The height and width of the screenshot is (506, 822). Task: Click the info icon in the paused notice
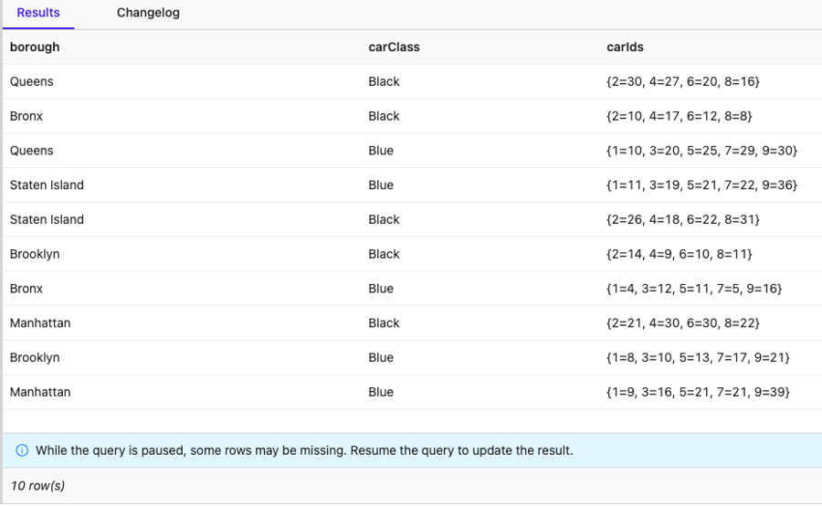[x=22, y=450]
